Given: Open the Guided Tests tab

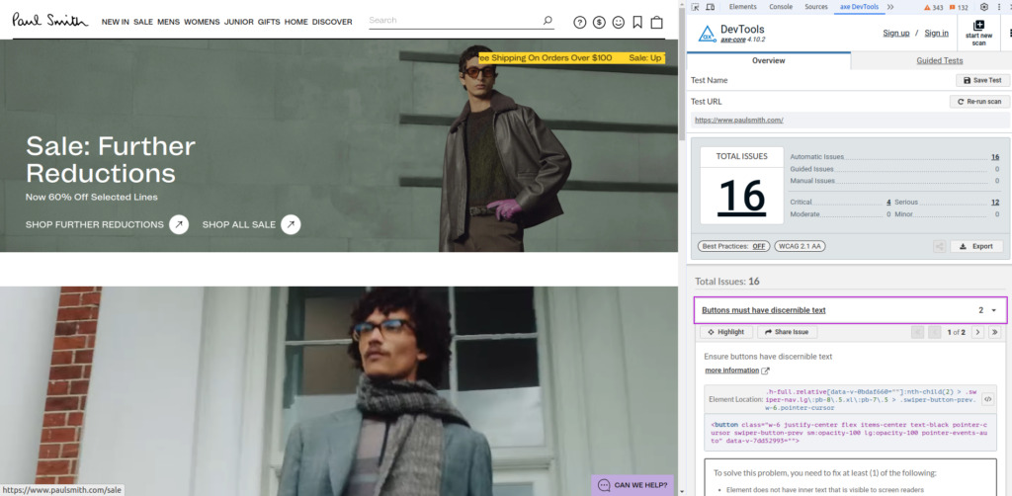Looking at the screenshot, I should tap(939, 60).
